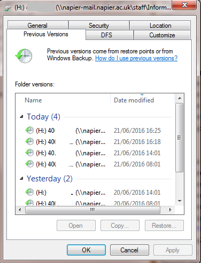Open 'How do I use previous versions?' link

tap(136, 58)
